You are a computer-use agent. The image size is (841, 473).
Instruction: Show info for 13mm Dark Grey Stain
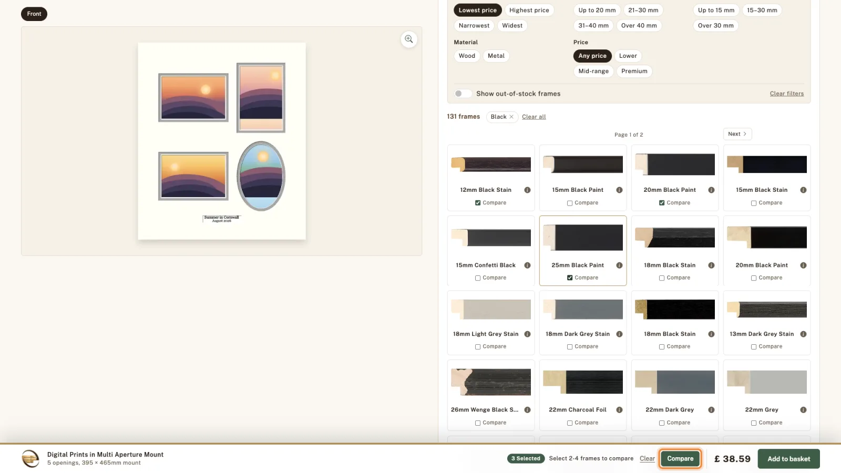[x=803, y=334]
